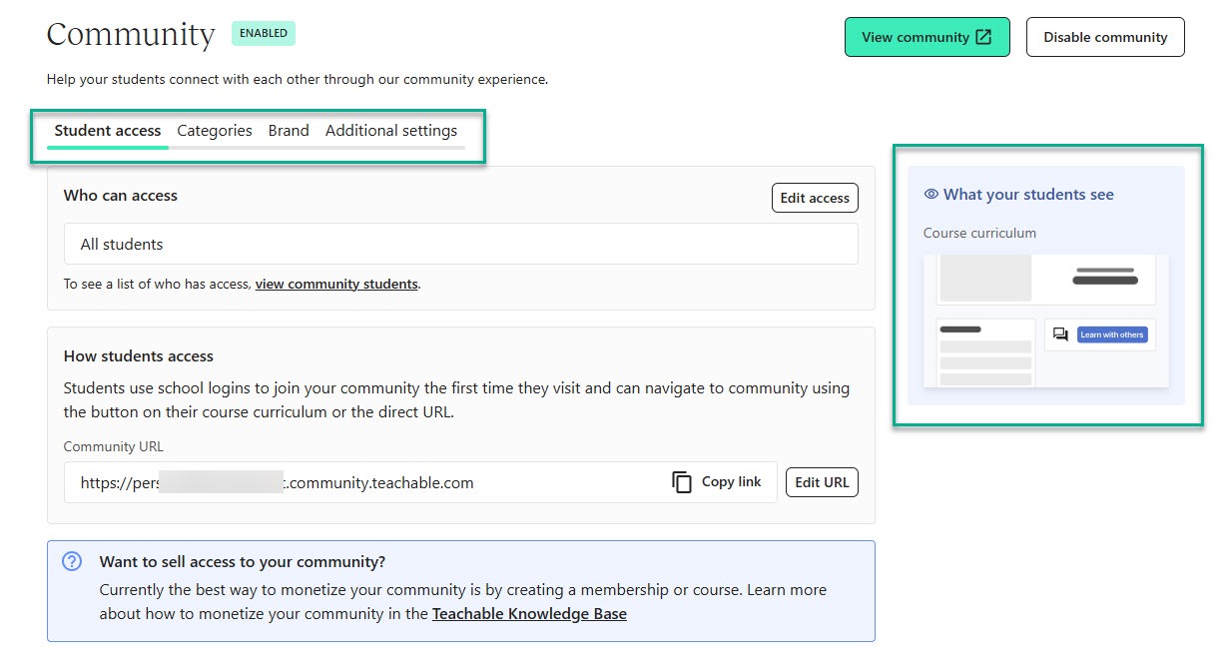Open the Brand tab

(x=289, y=131)
